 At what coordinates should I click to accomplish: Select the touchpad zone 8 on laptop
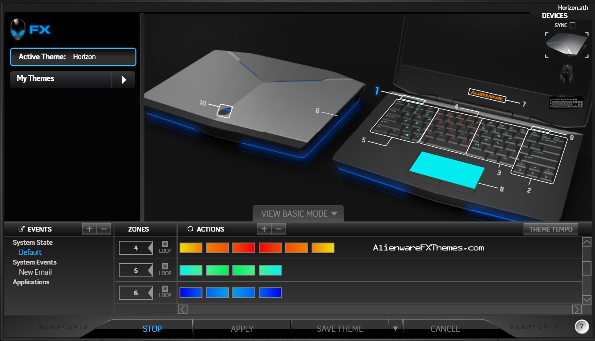pos(447,169)
